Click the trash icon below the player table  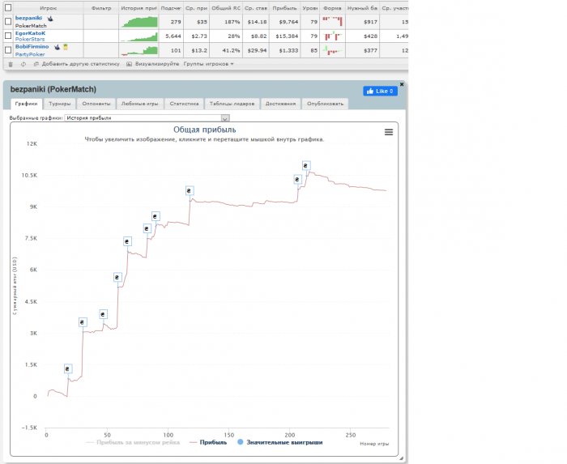(x=11, y=63)
